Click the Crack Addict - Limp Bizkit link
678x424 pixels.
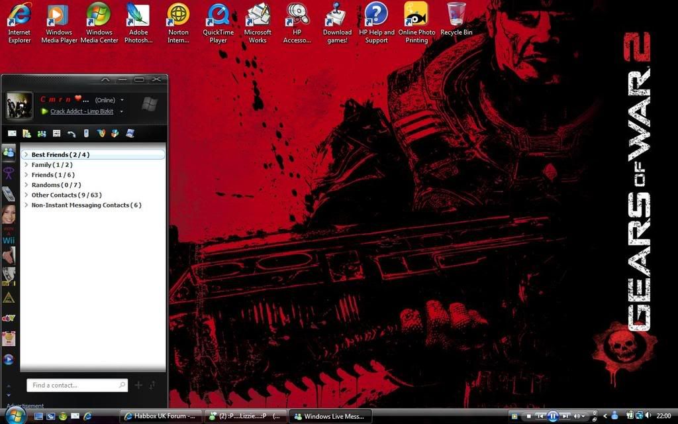pos(81,111)
